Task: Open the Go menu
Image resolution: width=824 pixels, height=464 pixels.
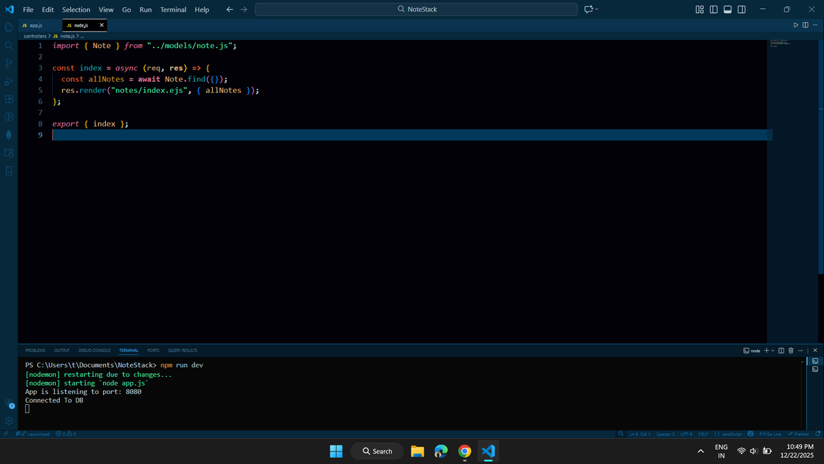Action: coord(126,9)
